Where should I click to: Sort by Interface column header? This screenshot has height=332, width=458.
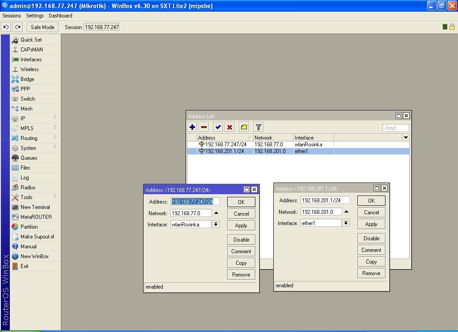coord(314,138)
